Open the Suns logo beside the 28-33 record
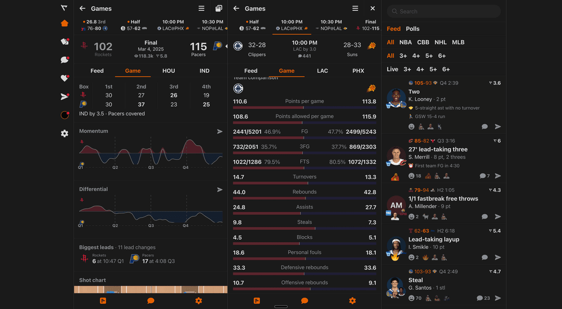This screenshot has height=309, width=562. [x=372, y=46]
